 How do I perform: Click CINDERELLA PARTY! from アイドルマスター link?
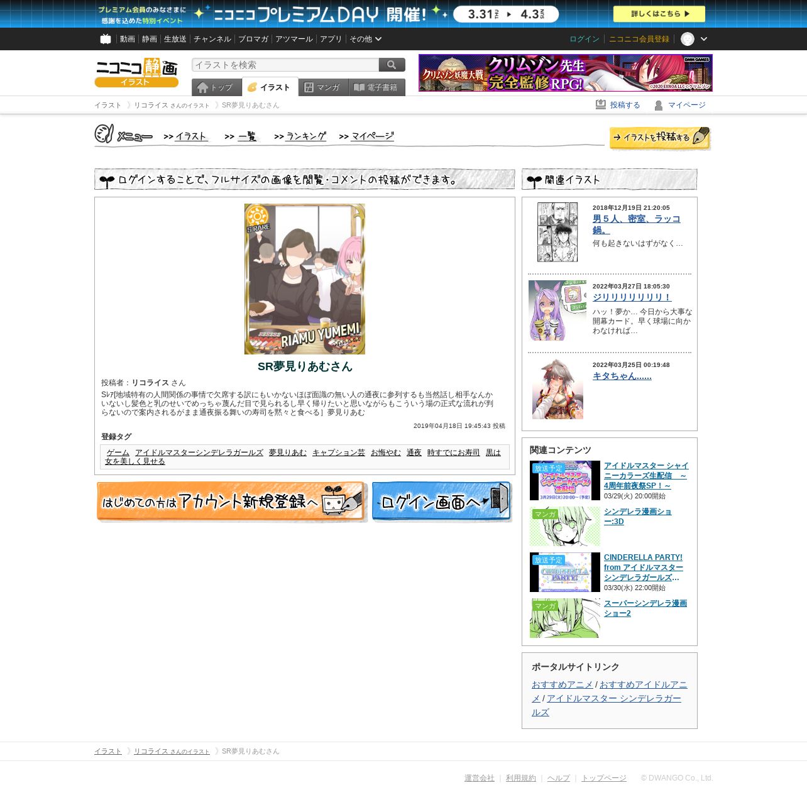(x=644, y=567)
